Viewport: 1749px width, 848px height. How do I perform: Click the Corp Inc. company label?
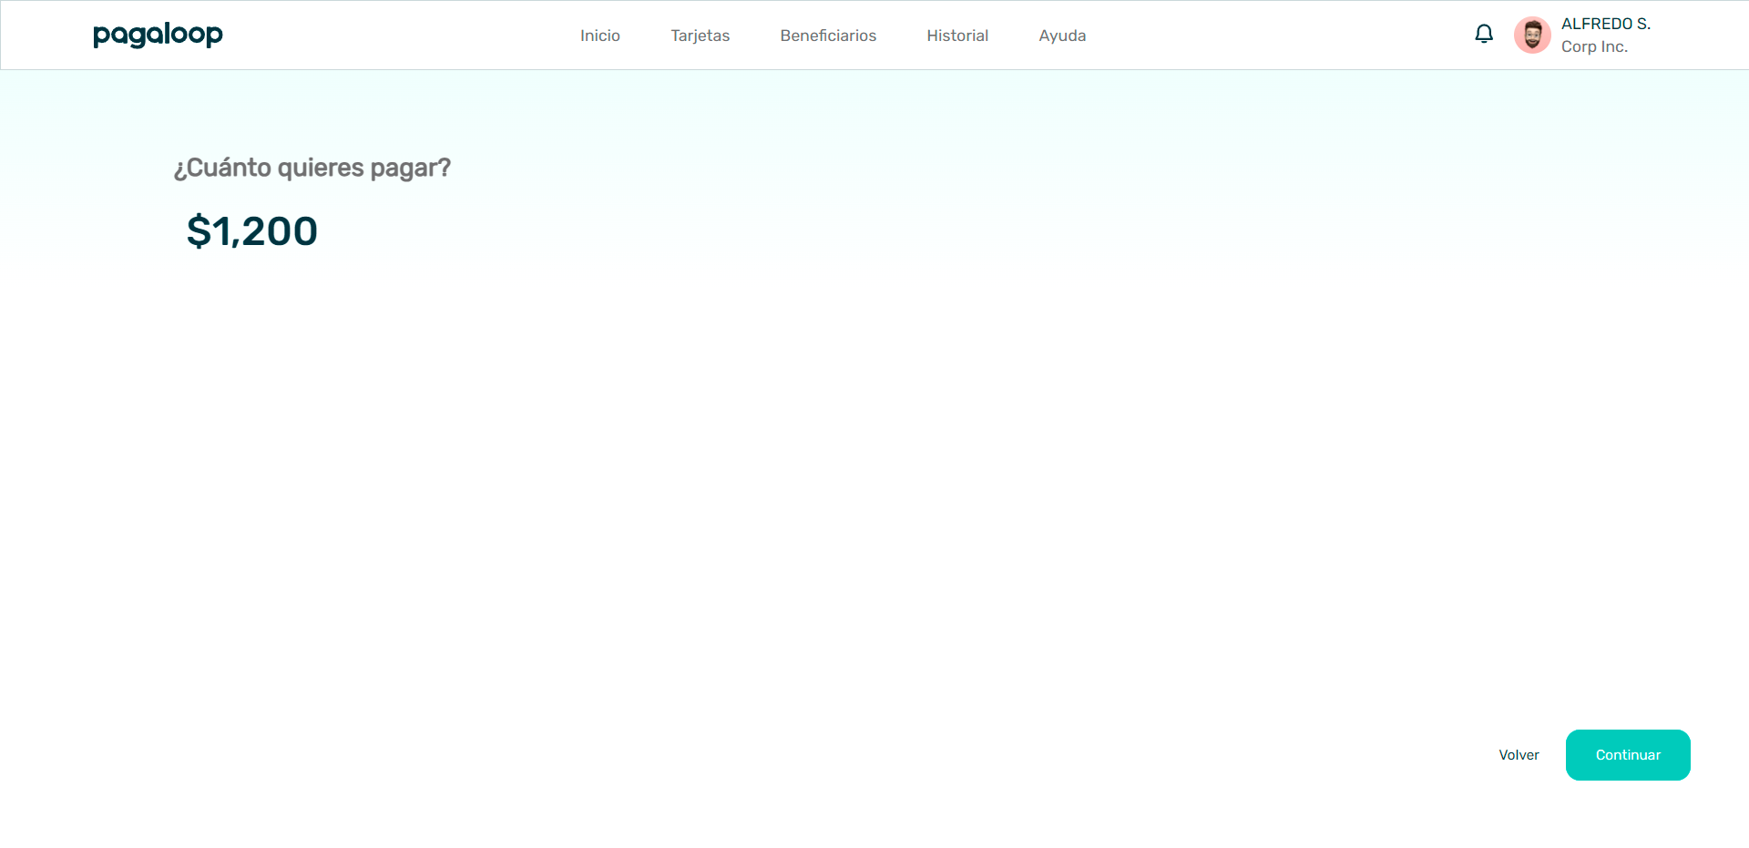1594,46
